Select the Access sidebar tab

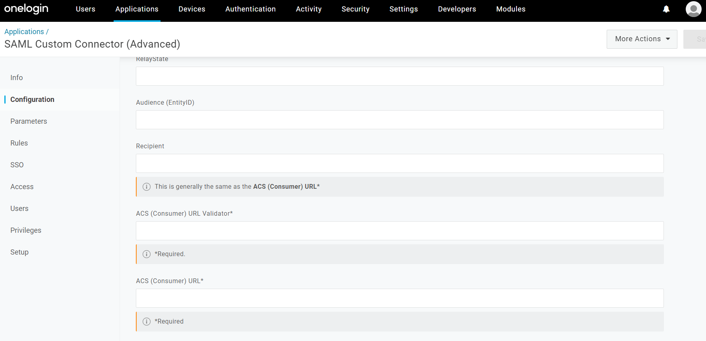click(x=22, y=187)
